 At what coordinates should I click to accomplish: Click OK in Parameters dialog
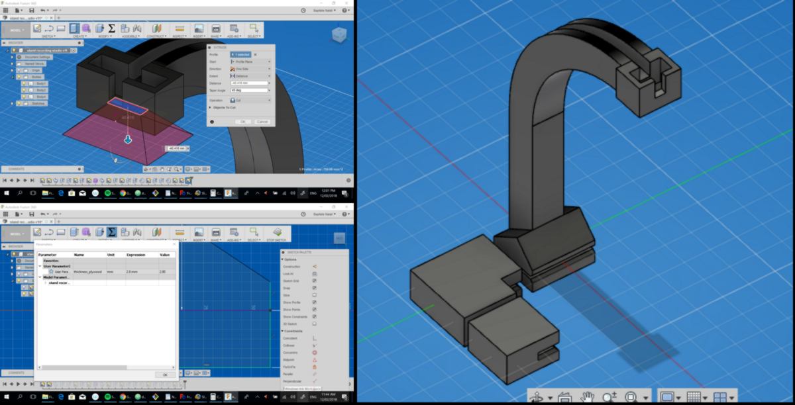coord(165,375)
